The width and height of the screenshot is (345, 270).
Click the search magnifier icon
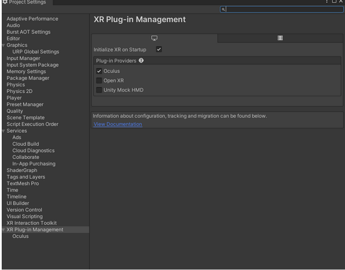224,9
